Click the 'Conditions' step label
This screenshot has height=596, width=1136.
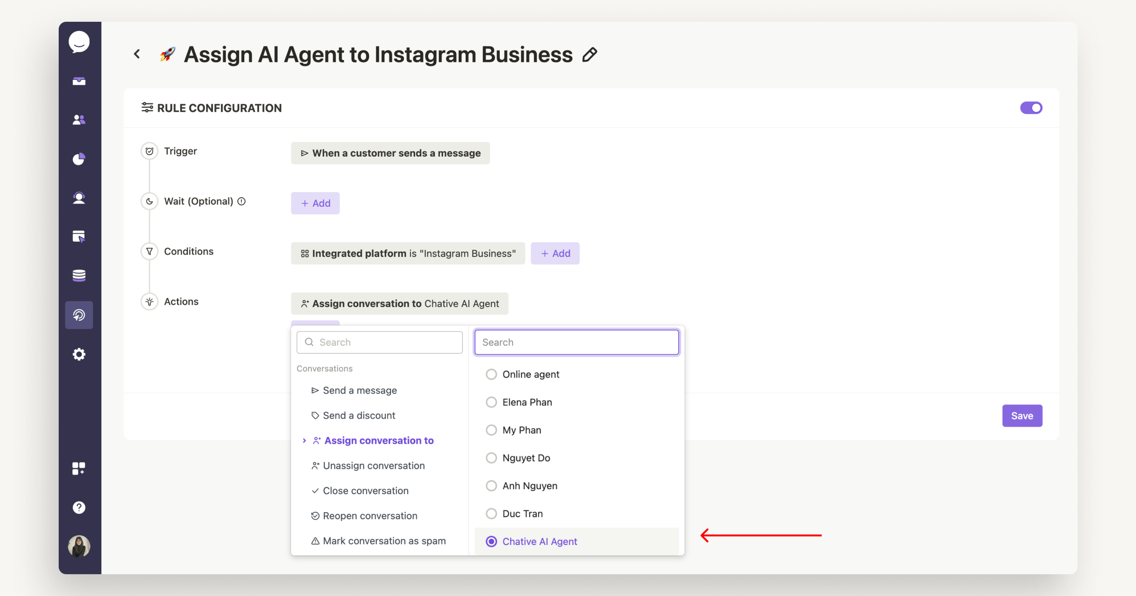coord(189,252)
